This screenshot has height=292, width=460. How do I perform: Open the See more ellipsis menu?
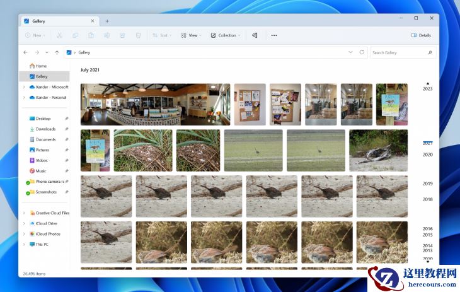(x=274, y=35)
